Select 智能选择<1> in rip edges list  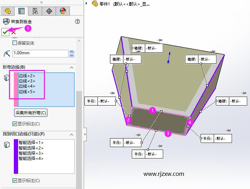[31, 142]
